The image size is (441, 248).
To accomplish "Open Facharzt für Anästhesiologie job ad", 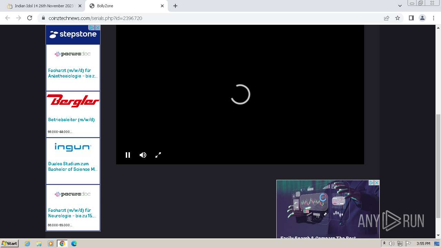I will 73,68.
